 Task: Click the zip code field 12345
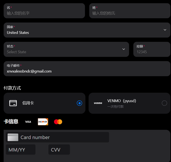152,49
